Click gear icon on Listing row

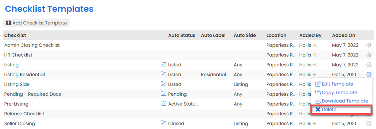pyautogui.click(x=368, y=65)
